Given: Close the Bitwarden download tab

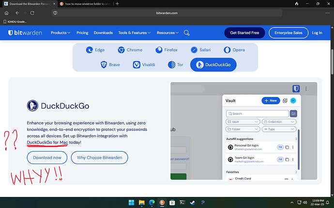Looking at the screenshot, I should click(x=54, y=3).
